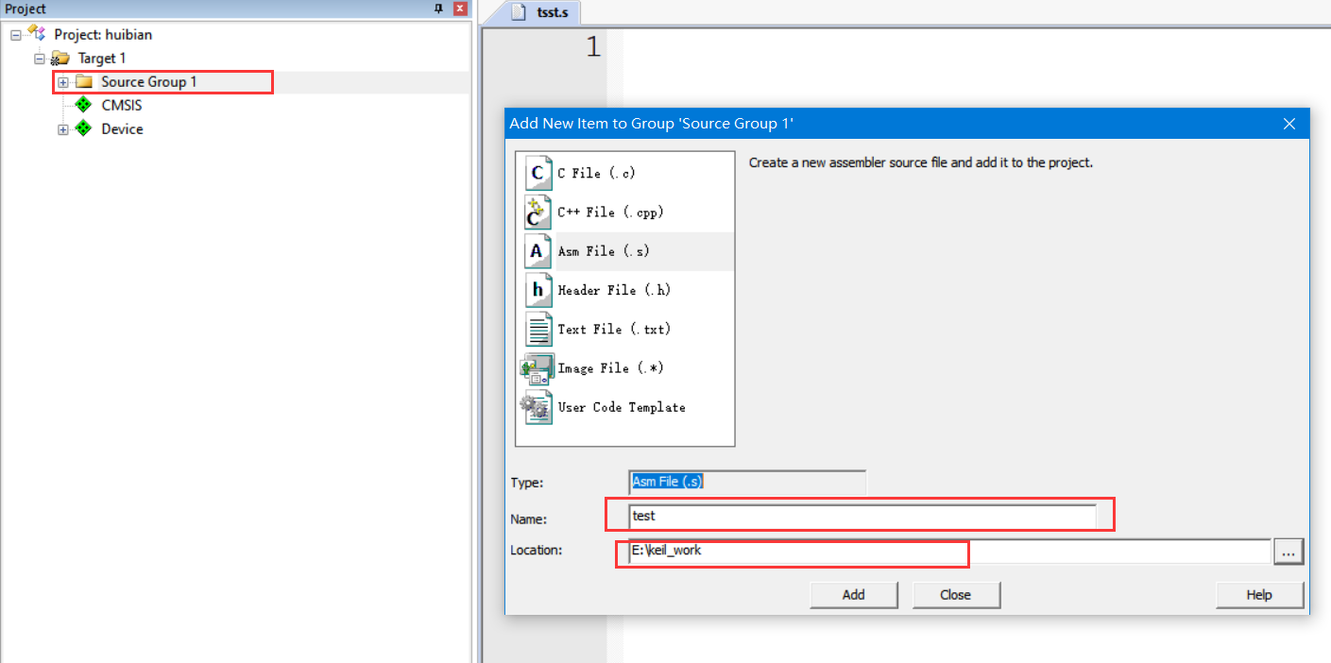The width and height of the screenshot is (1331, 663).
Task: Select the 'User Code Template' label text
Action: point(622,407)
